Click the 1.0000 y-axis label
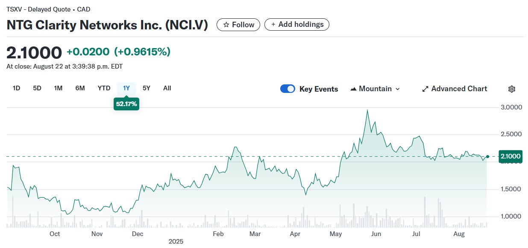 [511, 216]
